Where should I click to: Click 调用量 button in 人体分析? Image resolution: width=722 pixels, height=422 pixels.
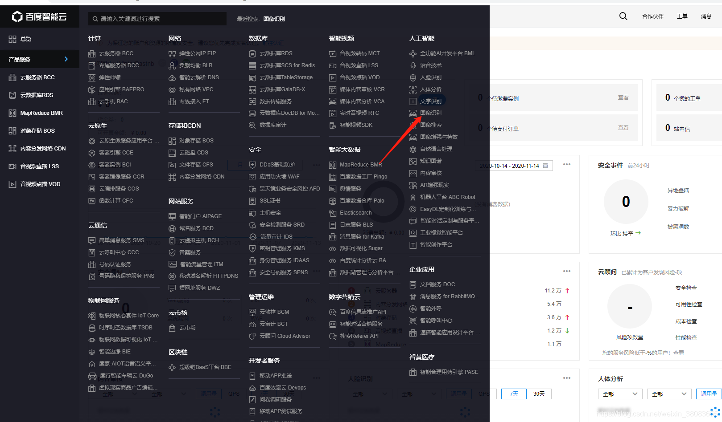click(709, 394)
